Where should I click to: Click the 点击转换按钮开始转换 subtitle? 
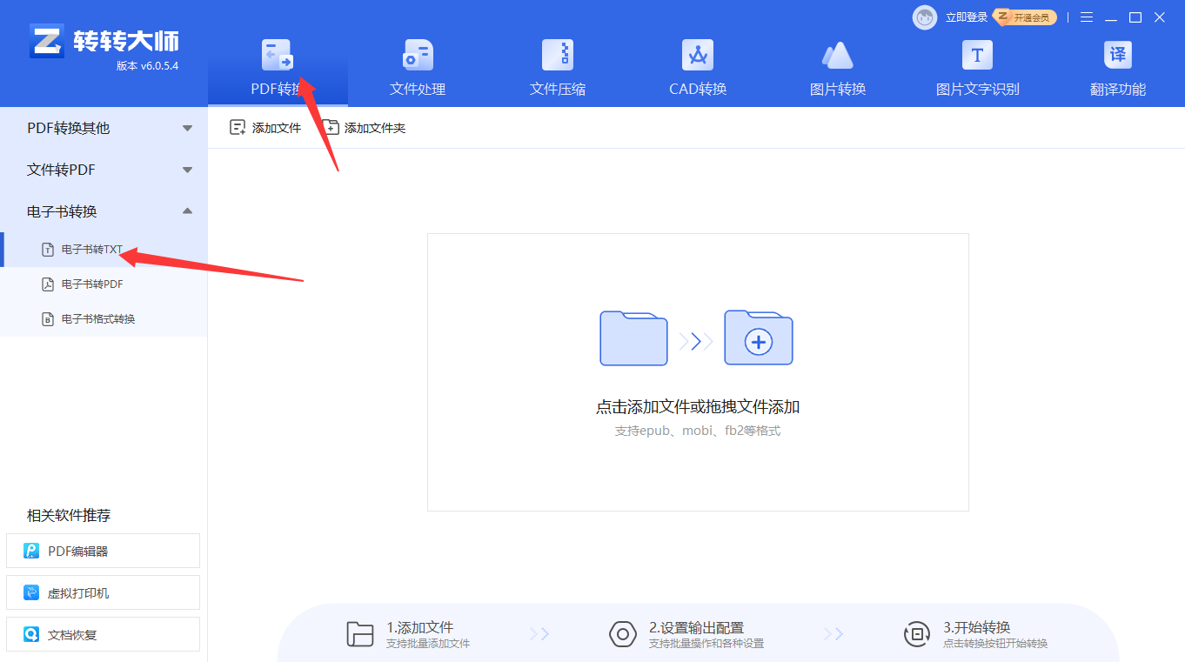coord(995,644)
